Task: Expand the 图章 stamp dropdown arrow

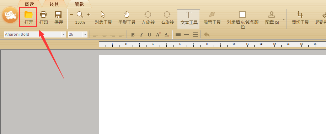Action: click(x=284, y=19)
